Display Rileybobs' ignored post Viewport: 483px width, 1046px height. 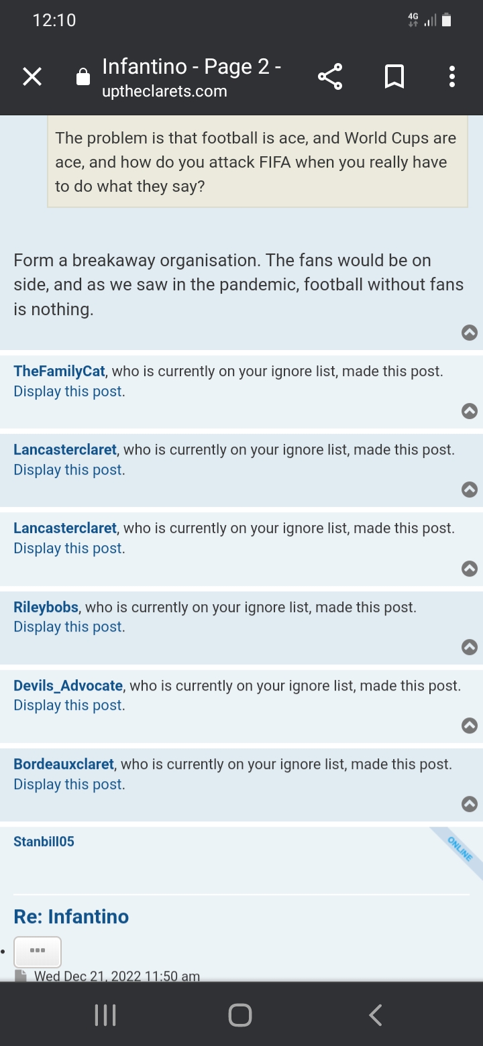[x=68, y=627]
